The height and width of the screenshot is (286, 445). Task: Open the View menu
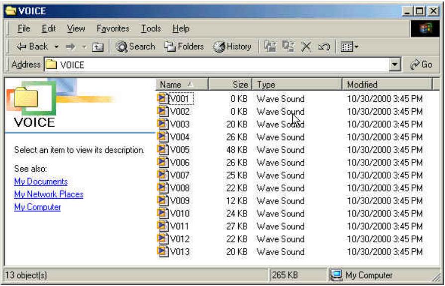point(76,28)
